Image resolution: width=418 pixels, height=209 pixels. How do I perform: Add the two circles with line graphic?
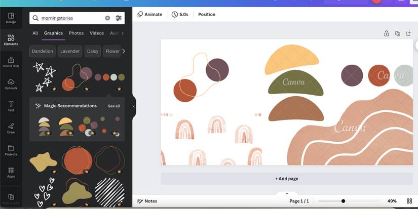(x=77, y=77)
